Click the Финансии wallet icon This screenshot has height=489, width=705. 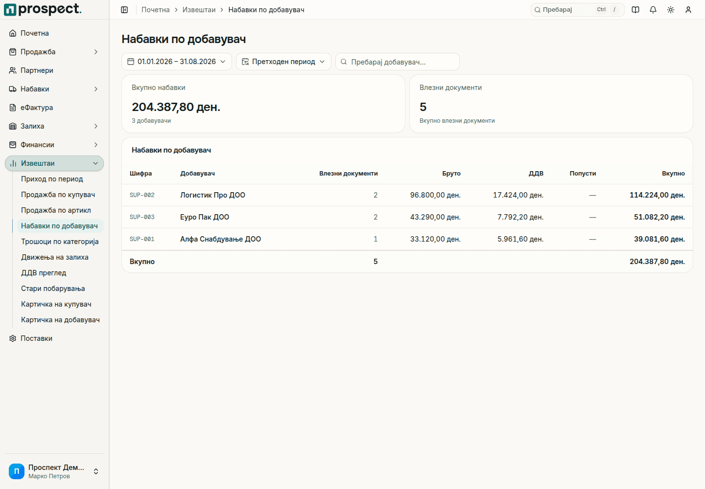13,145
